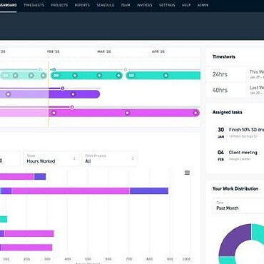
Task: Open the Time Past Month dropdown
Action: tap(238, 205)
